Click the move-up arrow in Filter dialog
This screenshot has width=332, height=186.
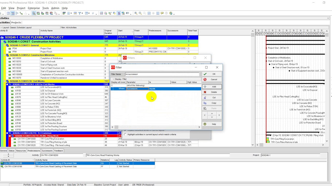point(212,114)
